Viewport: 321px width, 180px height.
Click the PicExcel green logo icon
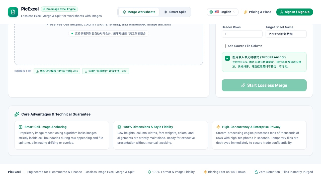point(13,12)
